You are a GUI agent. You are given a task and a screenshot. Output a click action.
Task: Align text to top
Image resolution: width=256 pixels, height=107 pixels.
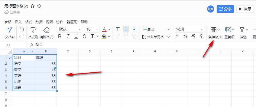[117, 29]
